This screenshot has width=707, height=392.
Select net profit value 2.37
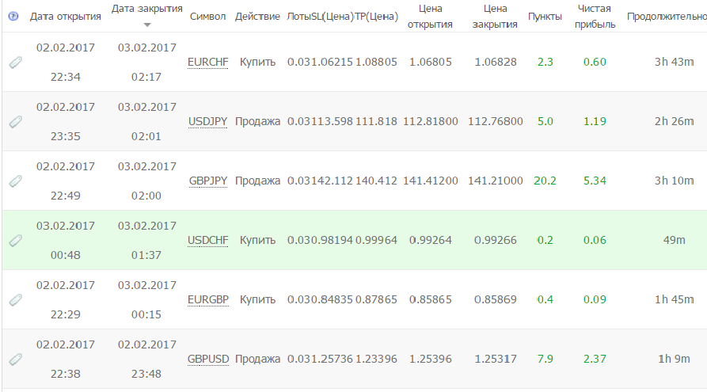[595, 359]
